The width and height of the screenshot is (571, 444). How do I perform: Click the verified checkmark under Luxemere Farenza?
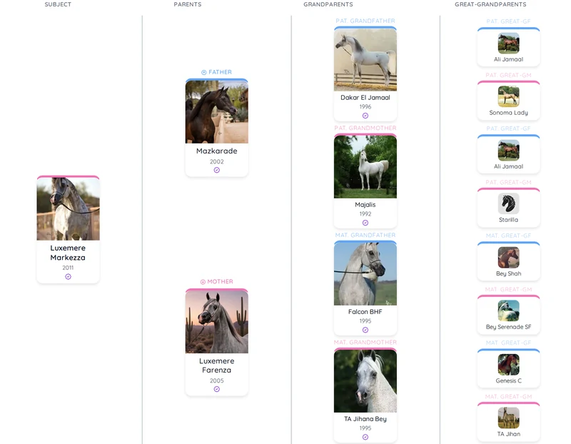coord(217,389)
